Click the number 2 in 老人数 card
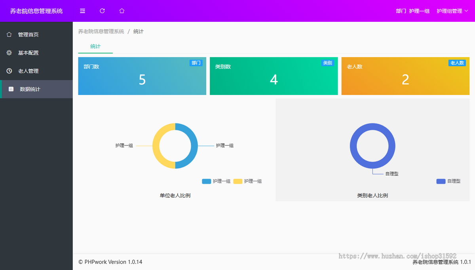Viewport: 475px width, 270px height. point(405,80)
